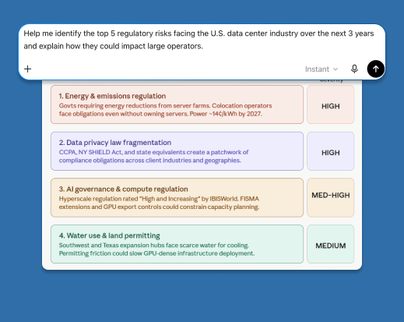Viewport: 404px width, 322px height.
Task: Click the MEDIUM severity badge
Action: click(x=331, y=244)
